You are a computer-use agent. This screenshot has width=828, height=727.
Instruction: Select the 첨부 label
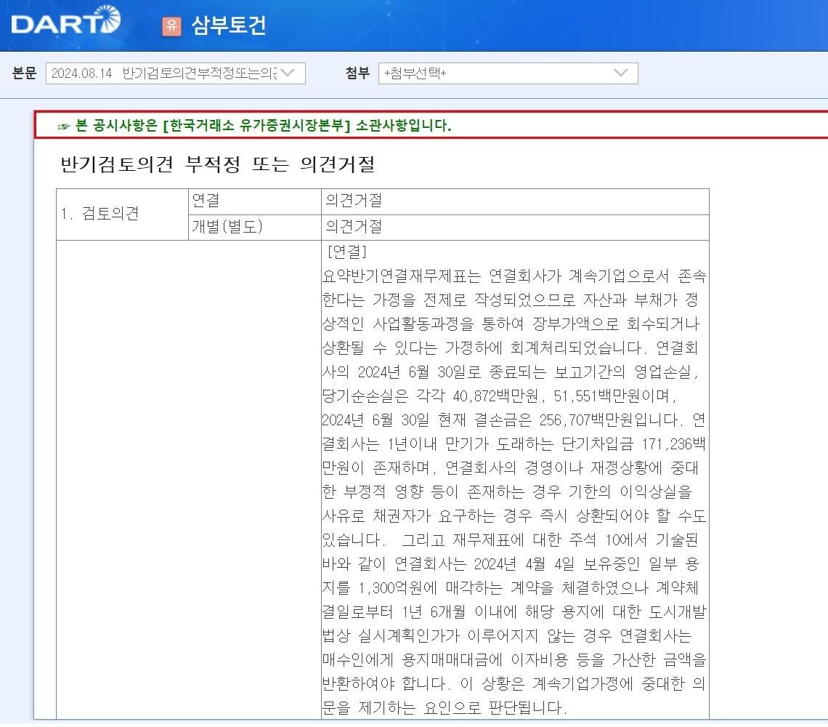tap(357, 73)
